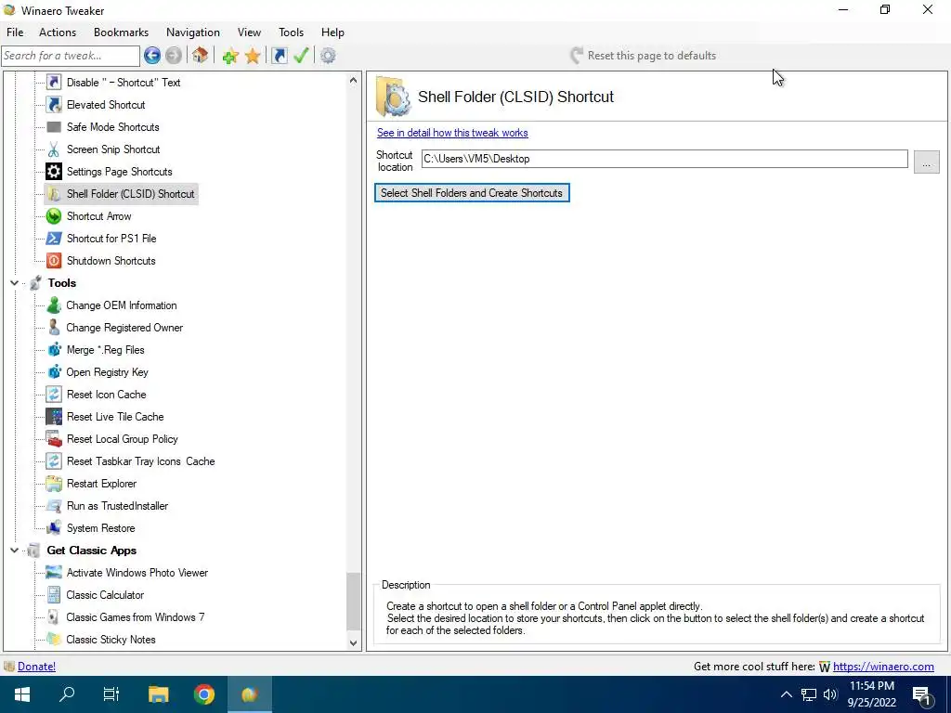The width and height of the screenshot is (951, 713).
Task: Click the tree scrollbar down arrow
Action: point(353,642)
